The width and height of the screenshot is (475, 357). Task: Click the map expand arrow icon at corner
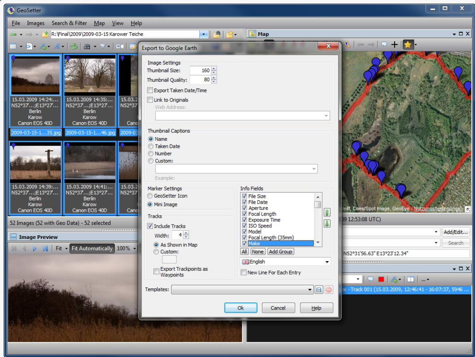click(468, 209)
